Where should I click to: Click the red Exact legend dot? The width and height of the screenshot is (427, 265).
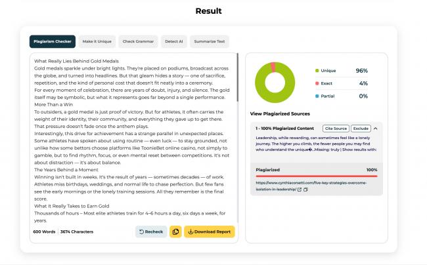tap(317, 83)
